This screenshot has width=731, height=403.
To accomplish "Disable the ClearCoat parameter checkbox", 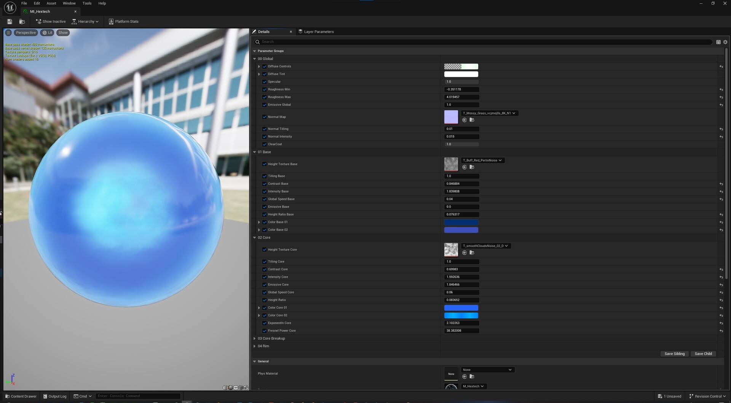I will coord(265,144).
